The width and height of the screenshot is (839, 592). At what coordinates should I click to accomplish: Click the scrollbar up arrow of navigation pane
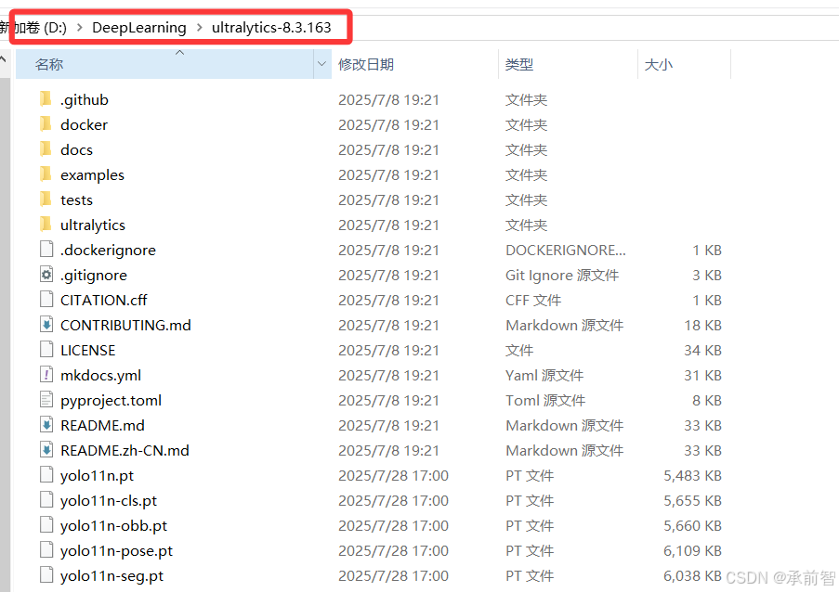pyautogui.click(x=3, y=58)
